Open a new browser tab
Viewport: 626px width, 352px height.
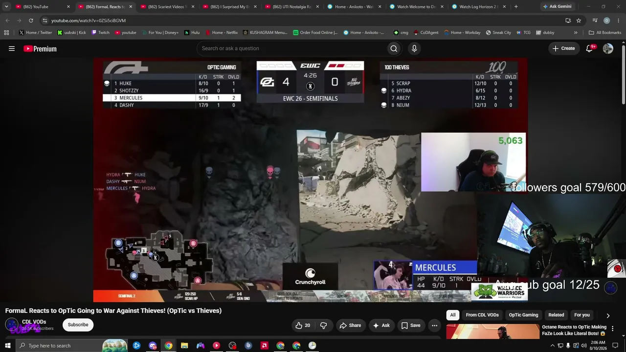(x=516, y=7)
